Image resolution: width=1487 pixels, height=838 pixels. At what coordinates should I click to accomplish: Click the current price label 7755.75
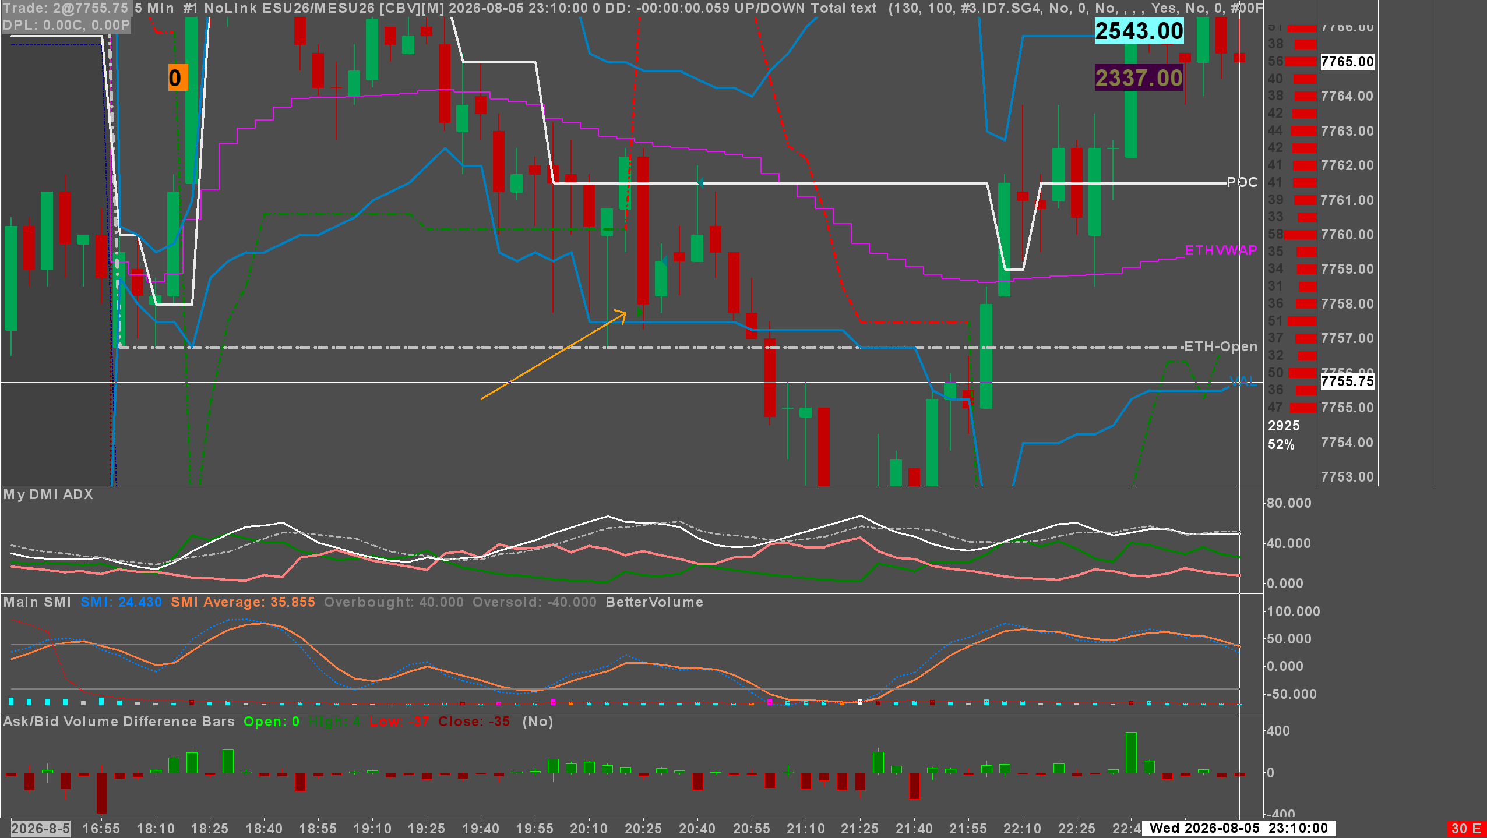(1347, 381)
